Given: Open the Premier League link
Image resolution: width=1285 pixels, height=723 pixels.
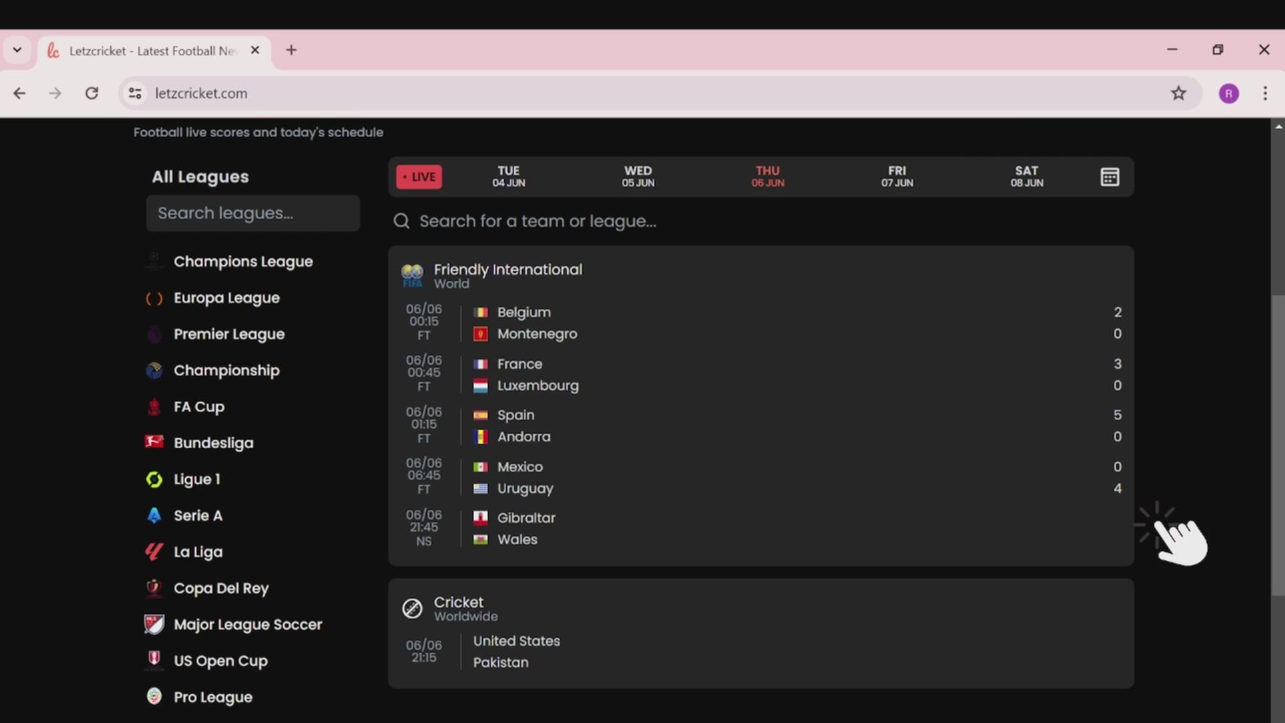Looking at the screenshot, I should (x=229, y=334).
